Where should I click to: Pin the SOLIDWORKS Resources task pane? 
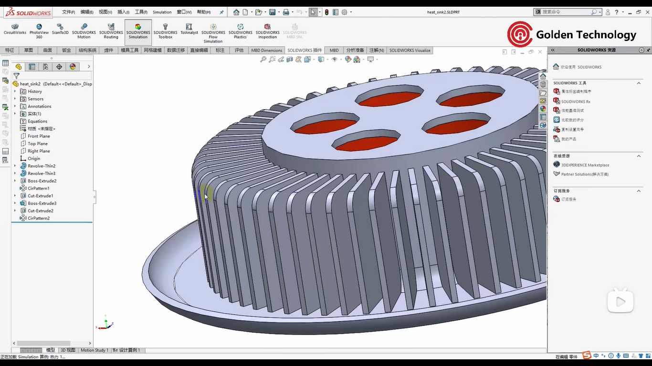pos(648,50)
